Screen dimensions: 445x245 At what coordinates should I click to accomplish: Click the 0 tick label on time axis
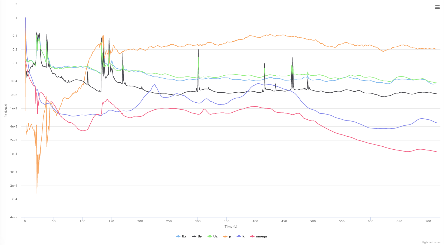click(x=25, y=221)
